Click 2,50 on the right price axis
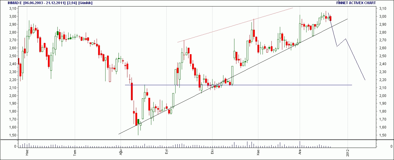 click(x=383, y=56)
